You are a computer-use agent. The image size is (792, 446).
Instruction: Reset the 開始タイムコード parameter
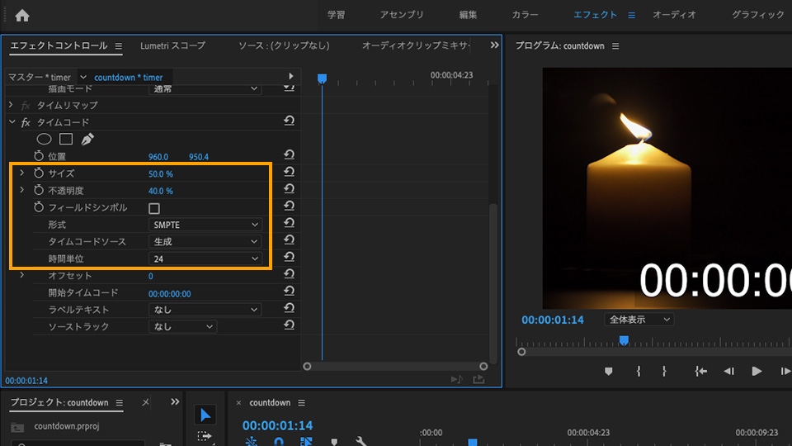coord(289,292)
